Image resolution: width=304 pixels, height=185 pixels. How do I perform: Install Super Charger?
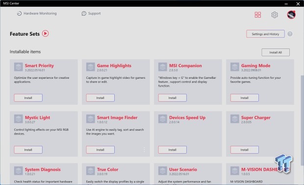tap(245, 150)
